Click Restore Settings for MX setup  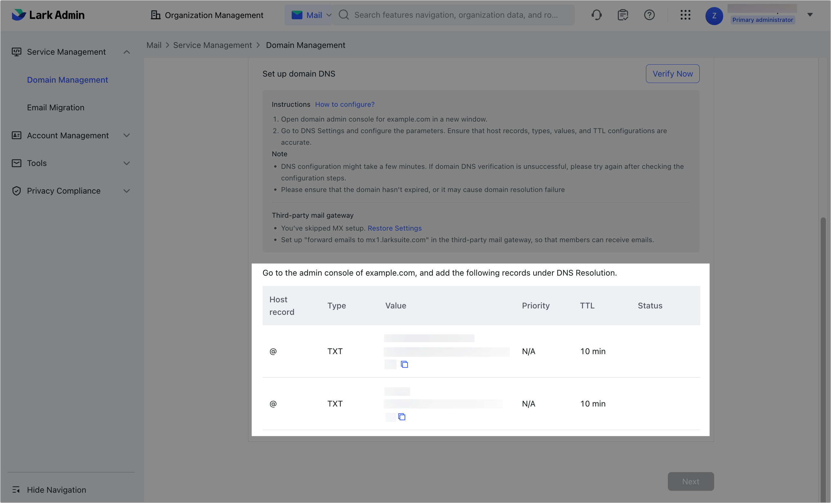(395, 228)
